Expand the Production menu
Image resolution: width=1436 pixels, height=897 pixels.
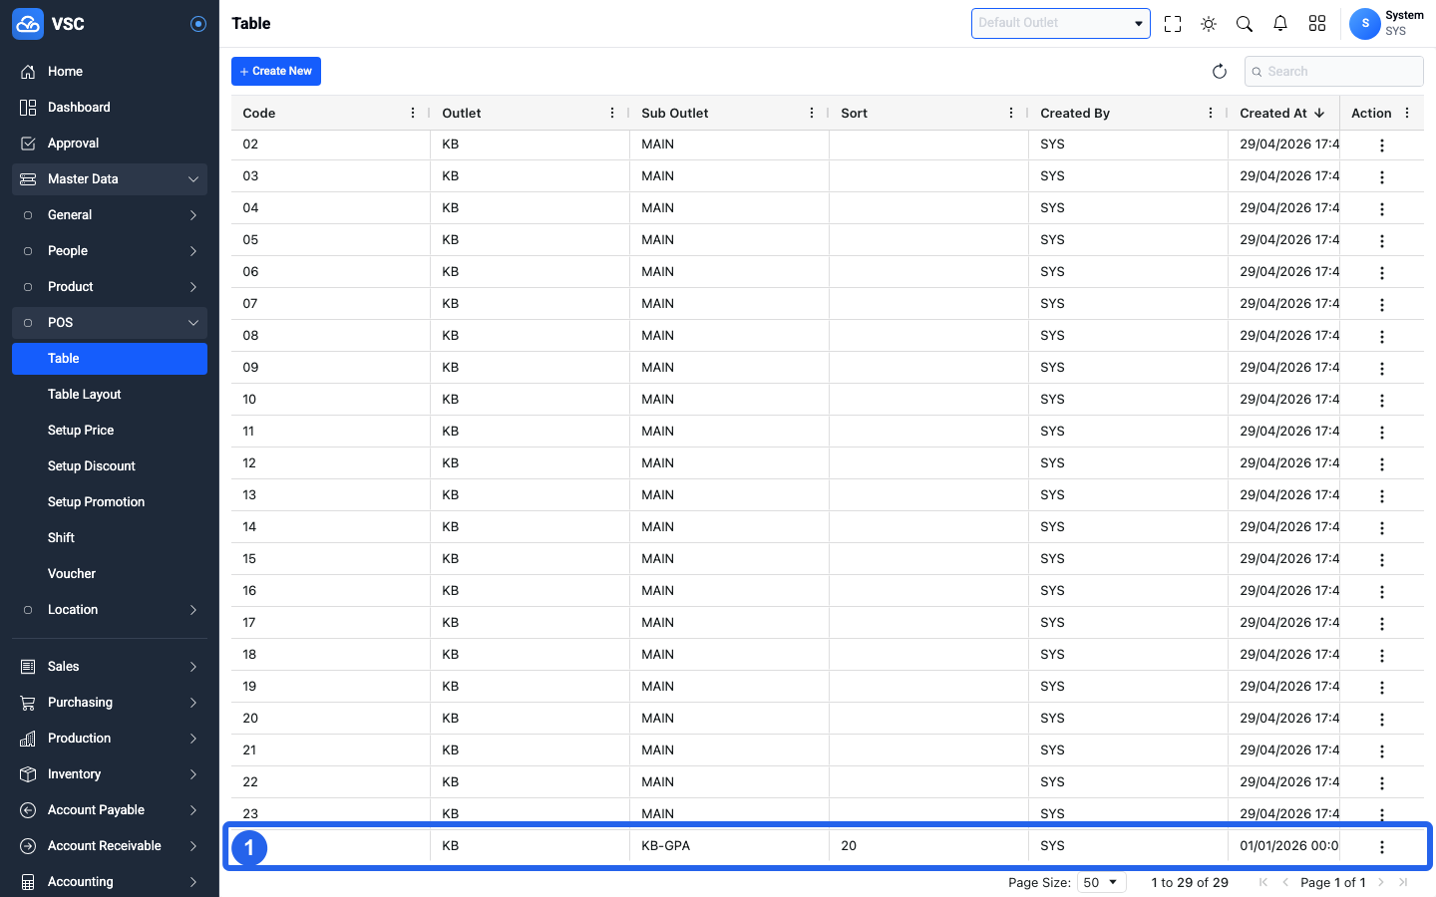(x=110, y=739)
